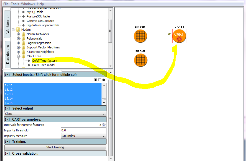This screenshot has width=246, height=161.
Task: Click the CART1 model node icon
Action: point(179,36)
